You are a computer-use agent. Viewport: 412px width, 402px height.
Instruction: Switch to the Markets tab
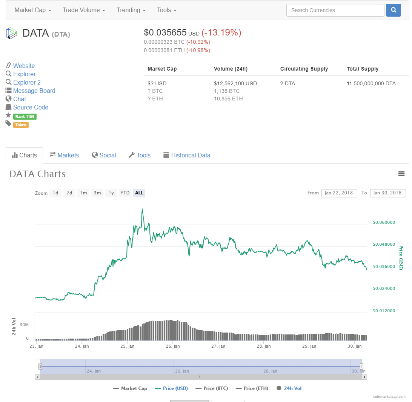pyautogui.click(x=65, y=156)
